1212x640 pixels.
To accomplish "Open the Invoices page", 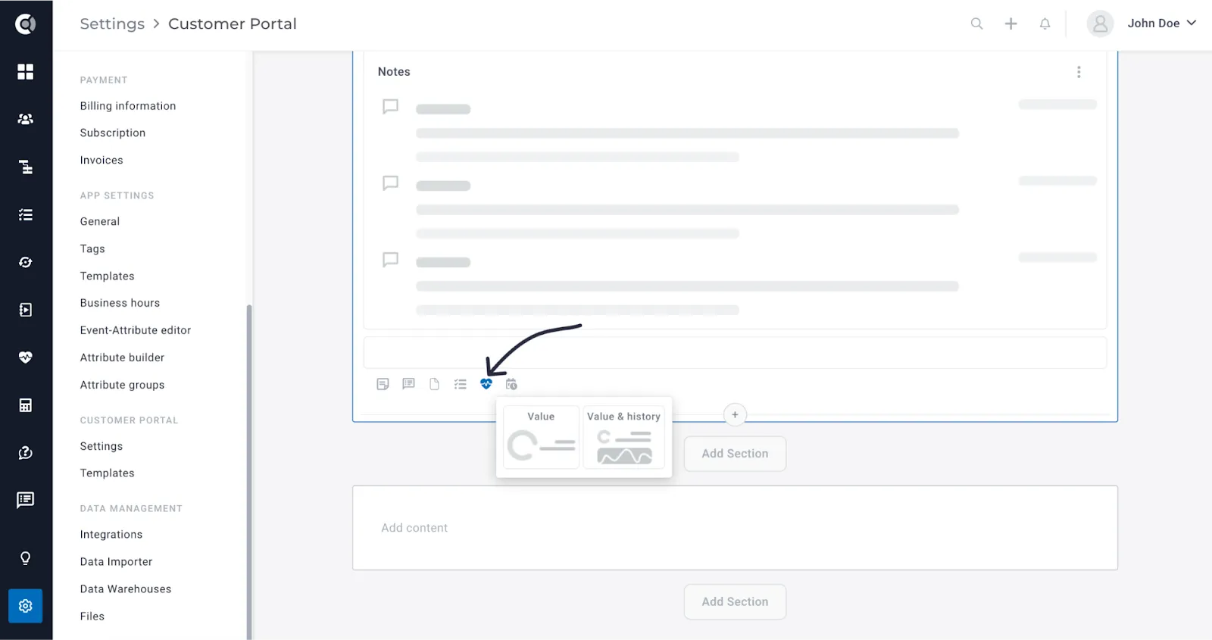I will coord(102,160).
